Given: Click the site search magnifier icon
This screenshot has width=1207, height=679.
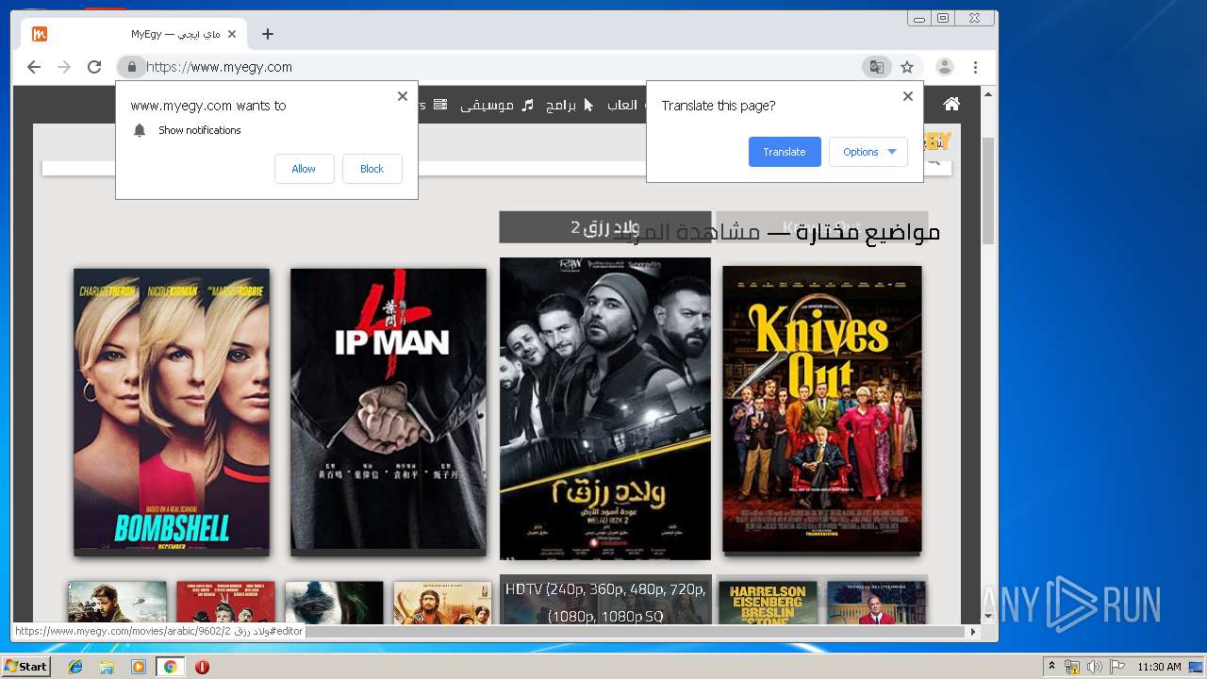Looking at the screenshot, I should click(x=934, y=161).
